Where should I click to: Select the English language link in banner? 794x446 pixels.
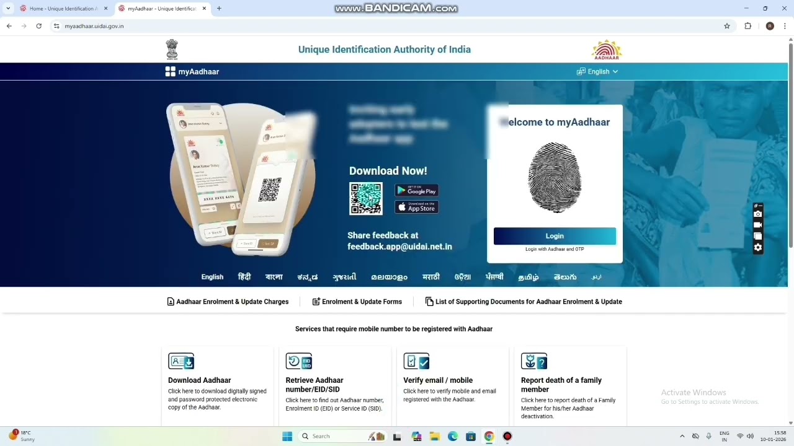point(212,277)
